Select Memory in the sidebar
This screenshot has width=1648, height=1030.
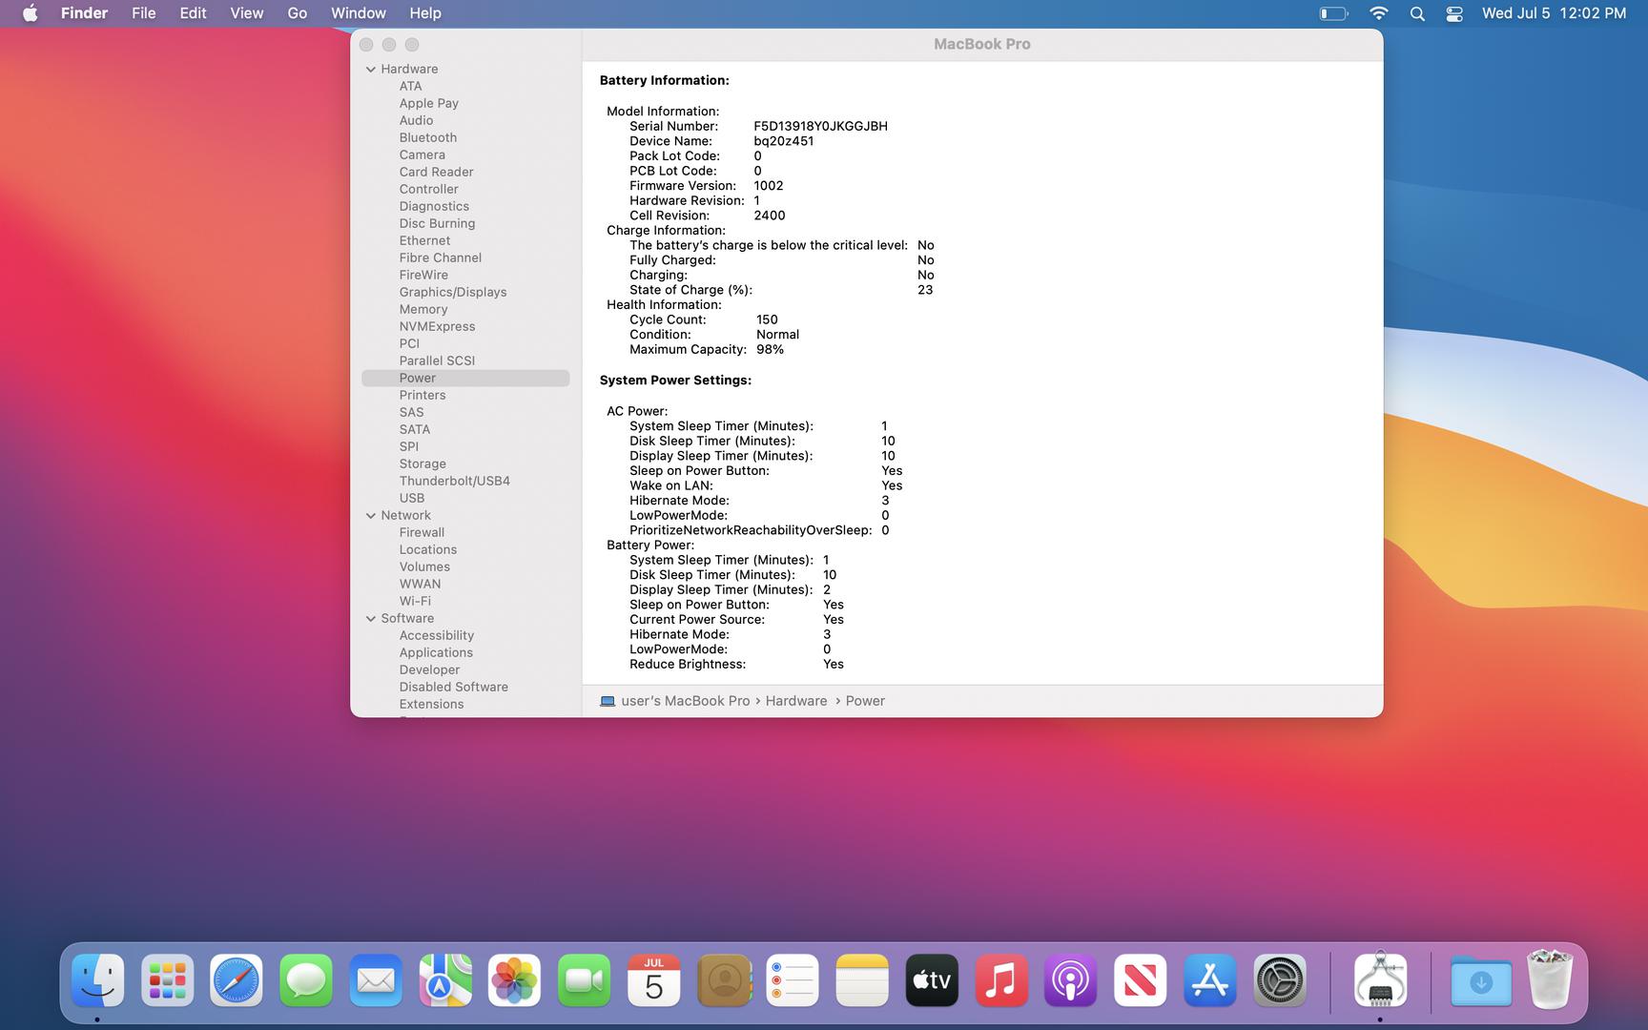pyautogui.click(x=423, y=309)
